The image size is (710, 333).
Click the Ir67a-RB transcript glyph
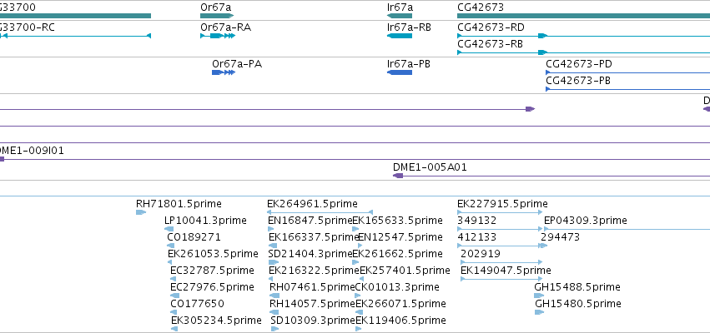pyautogui.click(x=400, y=36)
